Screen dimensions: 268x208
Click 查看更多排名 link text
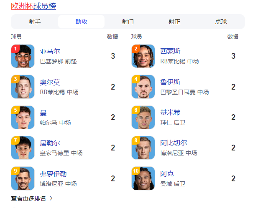pyautogui.click(x=28, y=198)
